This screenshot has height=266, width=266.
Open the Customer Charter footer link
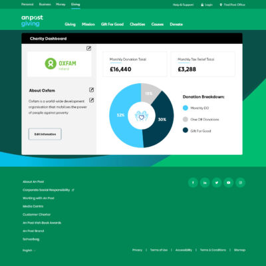tap(37, 215)
